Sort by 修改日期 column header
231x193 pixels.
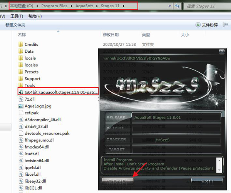click(111, 35)
